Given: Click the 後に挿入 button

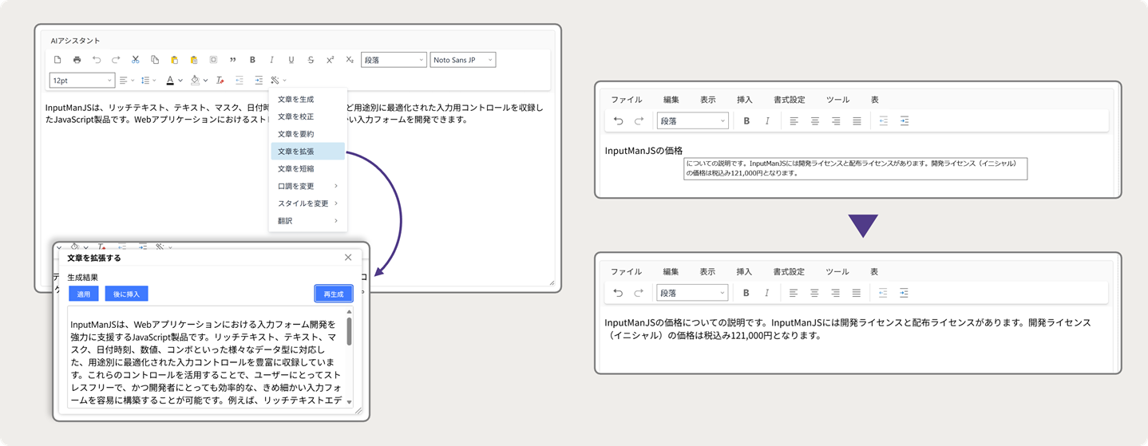Looking at the screenshot, I should click(x=126, y=294).
